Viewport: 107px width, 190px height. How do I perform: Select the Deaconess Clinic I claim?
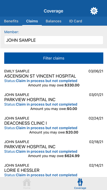pyautogui.click(x=54, y=125)
